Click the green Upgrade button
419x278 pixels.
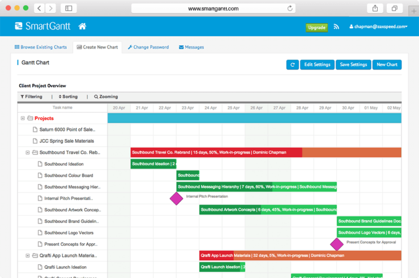[x=317, y=27]
